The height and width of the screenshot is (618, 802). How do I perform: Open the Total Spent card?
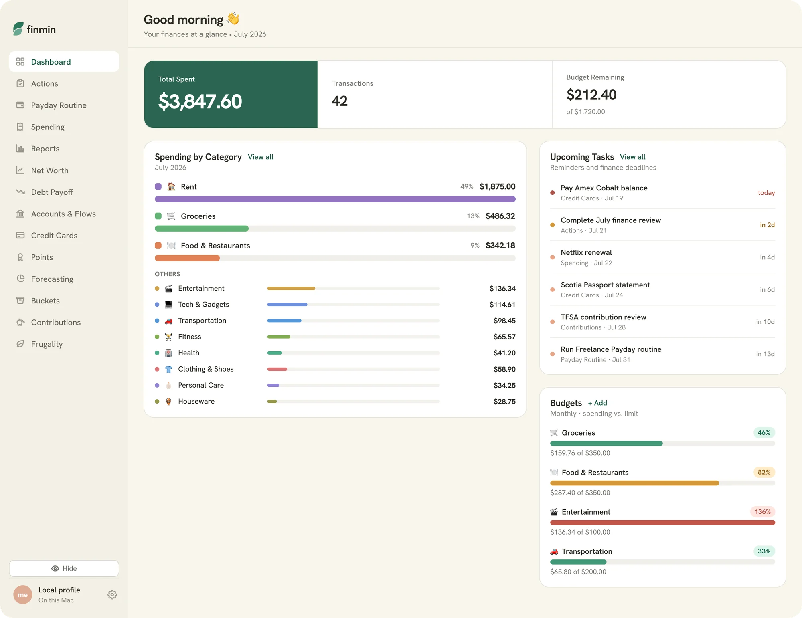tap(231, 95)
